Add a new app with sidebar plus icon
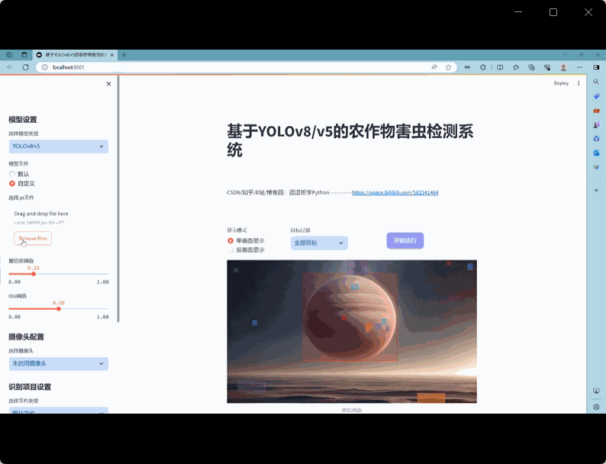The height and width of the screenshot is (464, 606). coord(596,190)
